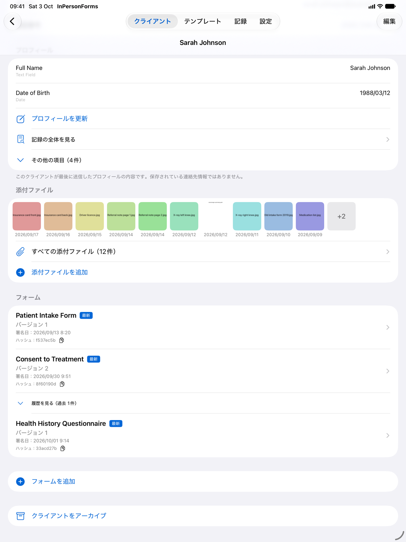Open the 記録の全体を見る chevron
Screen dimensions: 406x542
(388, 140)
